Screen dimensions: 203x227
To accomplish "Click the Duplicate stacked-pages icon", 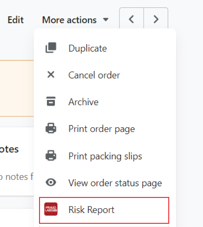I will (x=51, y=48).
